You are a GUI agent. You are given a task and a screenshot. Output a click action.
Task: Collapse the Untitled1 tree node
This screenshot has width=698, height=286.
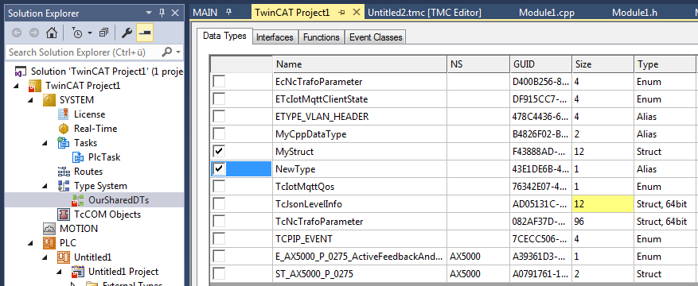click(45, 257)
